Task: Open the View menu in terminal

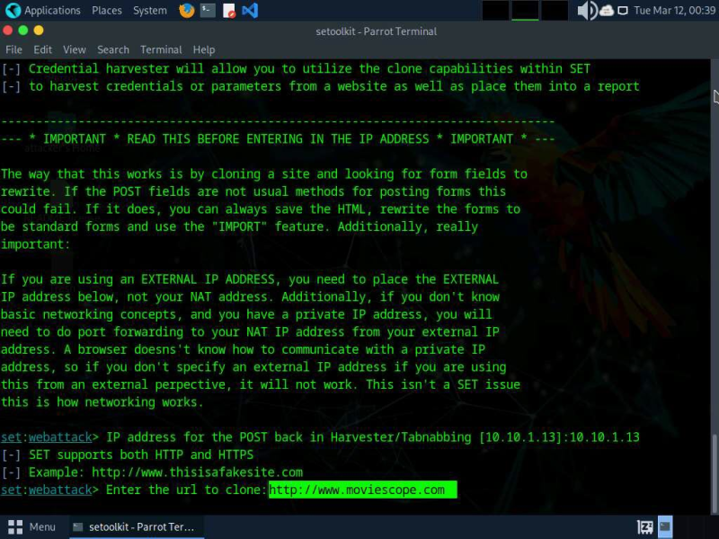Action: point(75,49)
